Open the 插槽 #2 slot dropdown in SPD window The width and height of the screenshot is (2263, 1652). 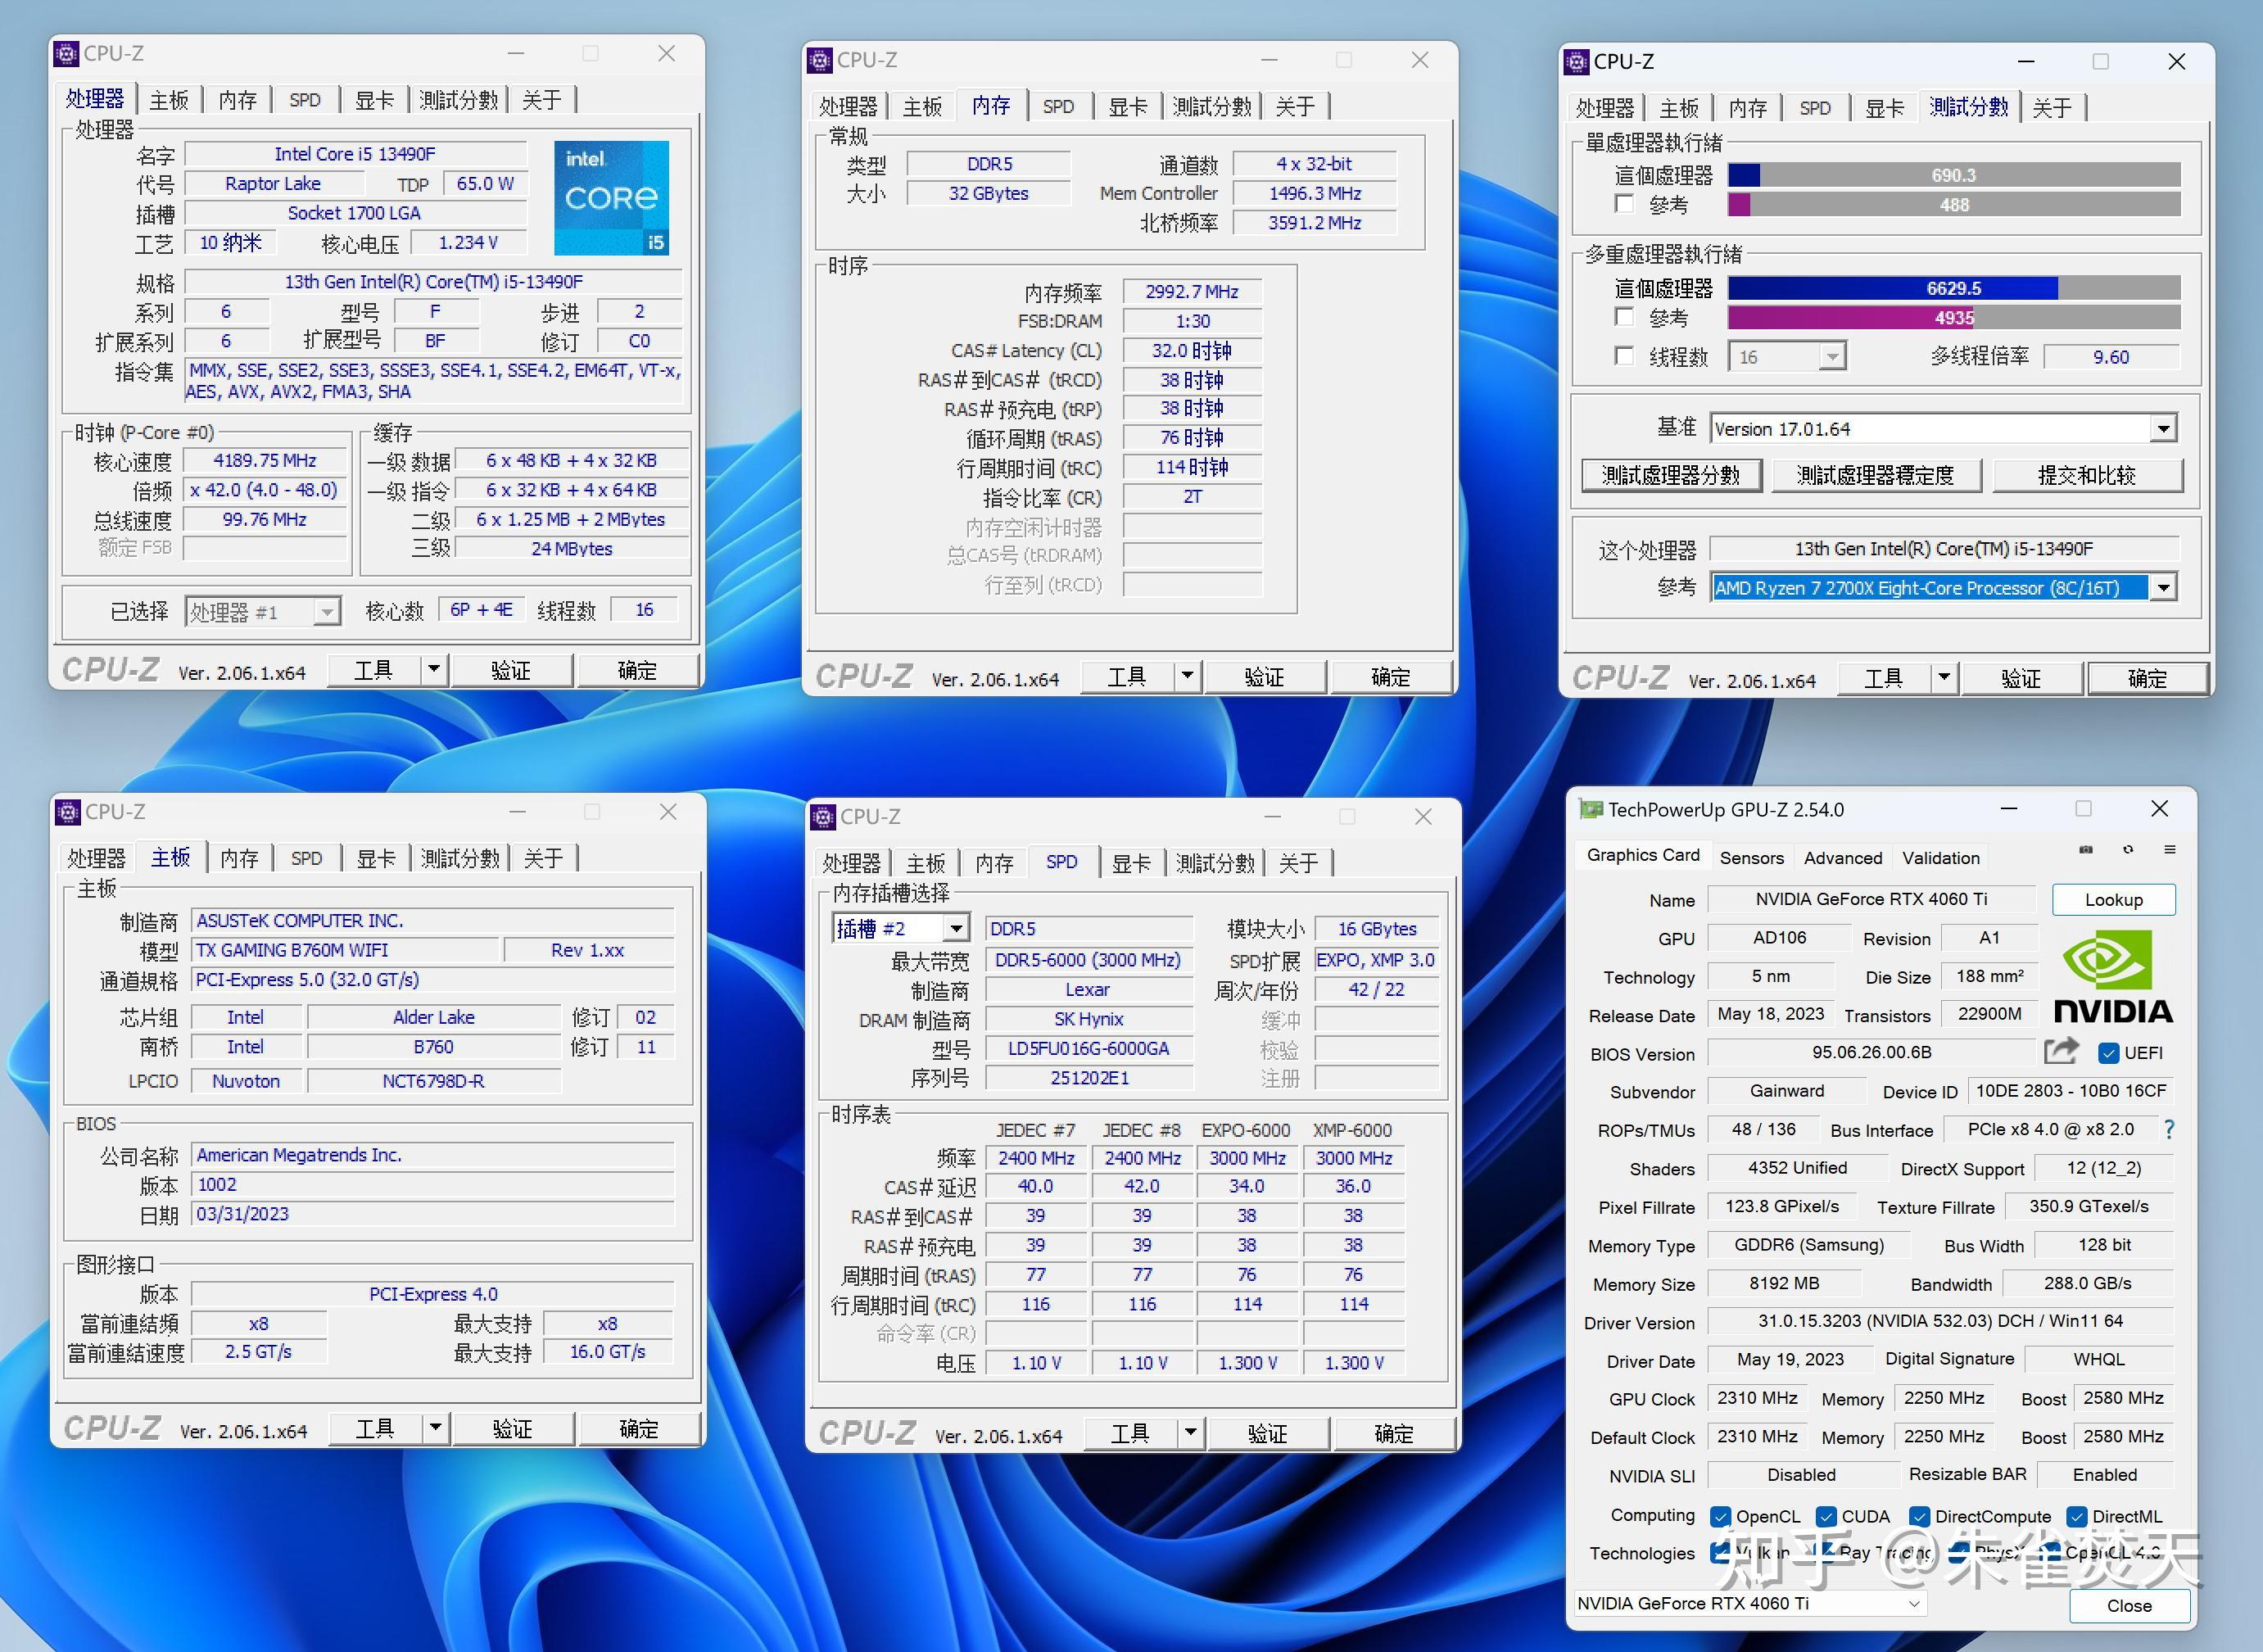point(956,928)
